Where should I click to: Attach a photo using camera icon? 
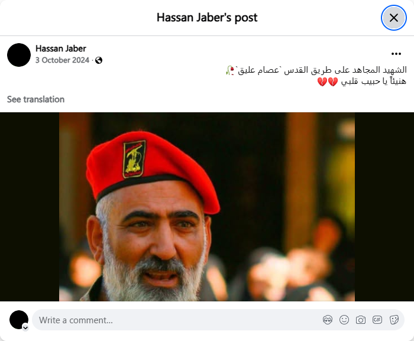click(361, 320)
